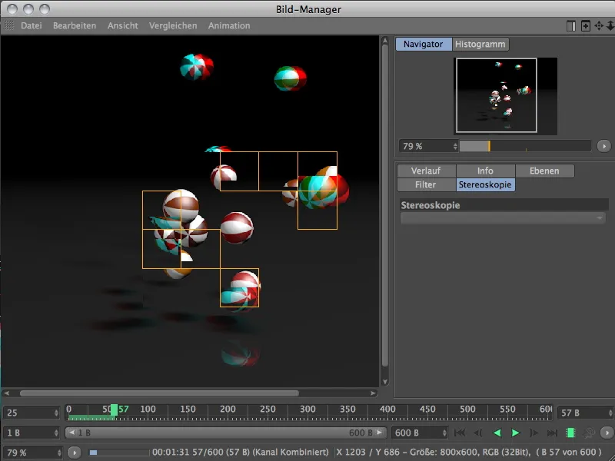This screenshot has height=461, width=615.
Task: Switch to the Histogramm tab
Action: coord(480,45)
